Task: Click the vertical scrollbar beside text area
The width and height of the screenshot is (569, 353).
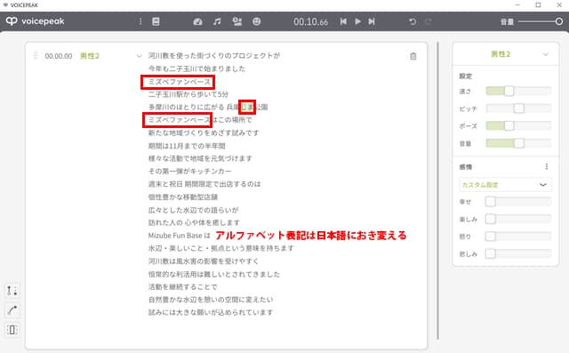Action: tap(438, 191)
